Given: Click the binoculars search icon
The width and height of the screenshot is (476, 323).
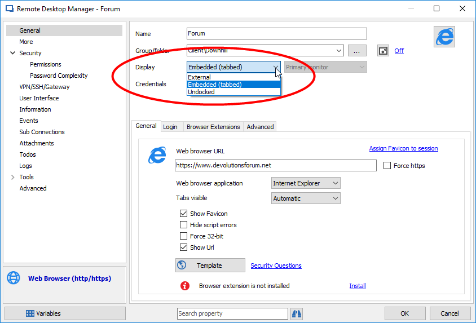Looking at the screenshot, I should (297, 313).
